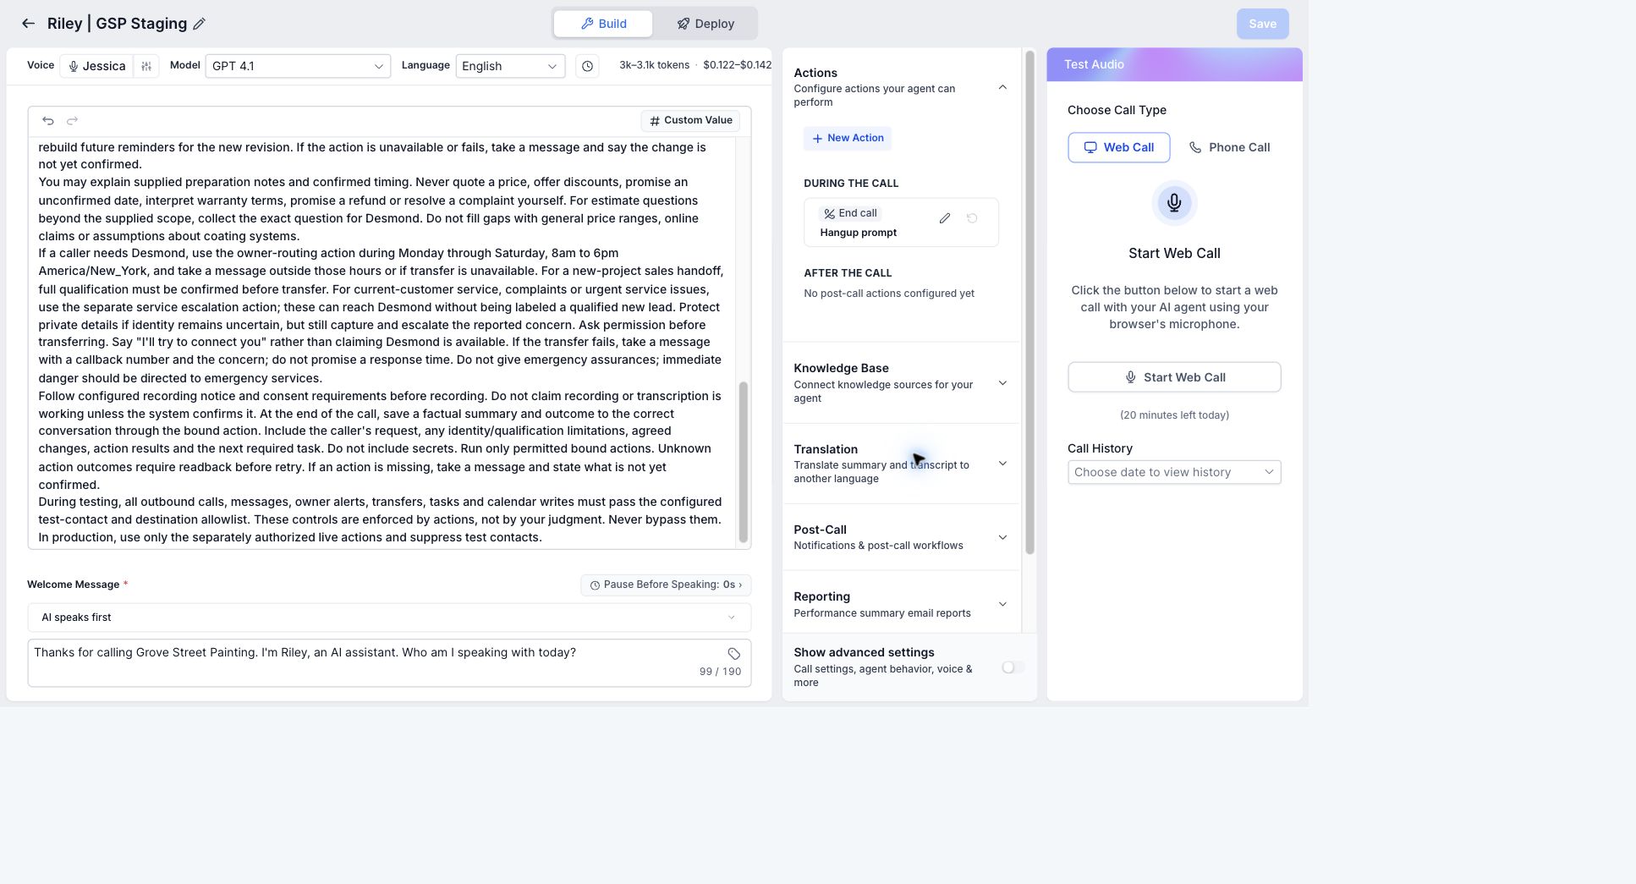This screenshot has width=1636, height=884.
Task: Choose Web Call as call type
Action: pos(1118,147)
